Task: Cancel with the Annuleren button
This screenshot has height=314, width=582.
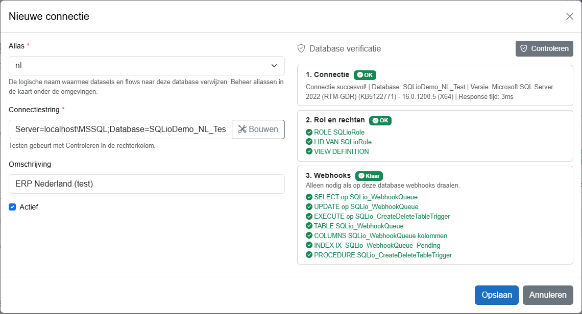Action: coord(548,295)
